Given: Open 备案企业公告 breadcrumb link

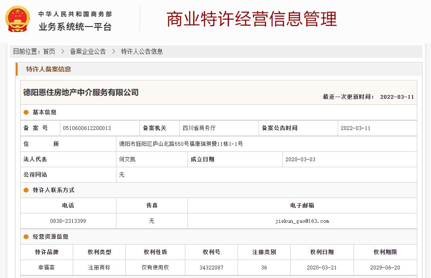Looking at the screenshot, I should pos(88,51).
